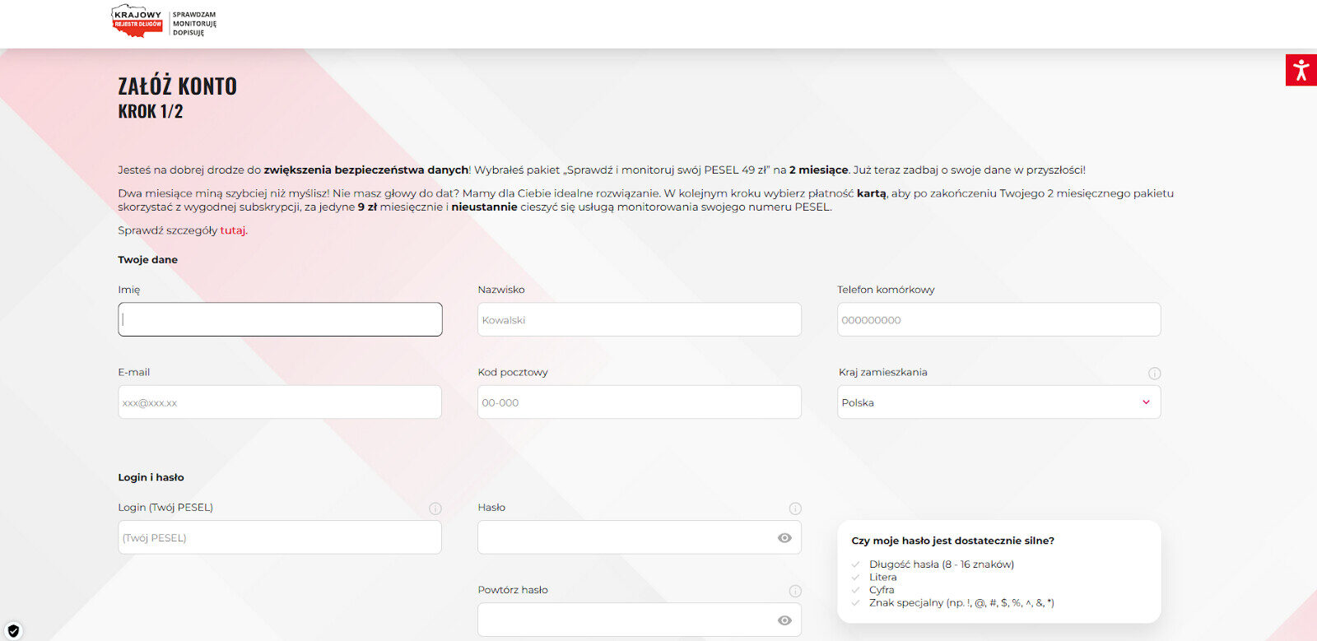Viewport: 1317px width, 641px height.
Task: Select the Telefon komórkowy input
Action: coord(998,319)
